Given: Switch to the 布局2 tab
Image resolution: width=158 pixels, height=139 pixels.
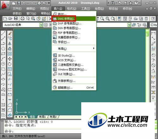Looking at the screenshot, I should pyautogui.click(x=53, y=117).
